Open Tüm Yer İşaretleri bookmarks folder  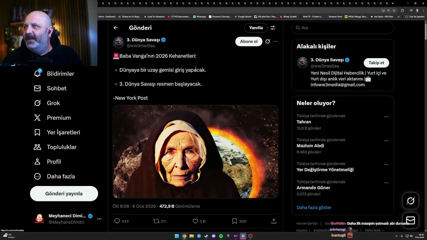tap(415, 16)
